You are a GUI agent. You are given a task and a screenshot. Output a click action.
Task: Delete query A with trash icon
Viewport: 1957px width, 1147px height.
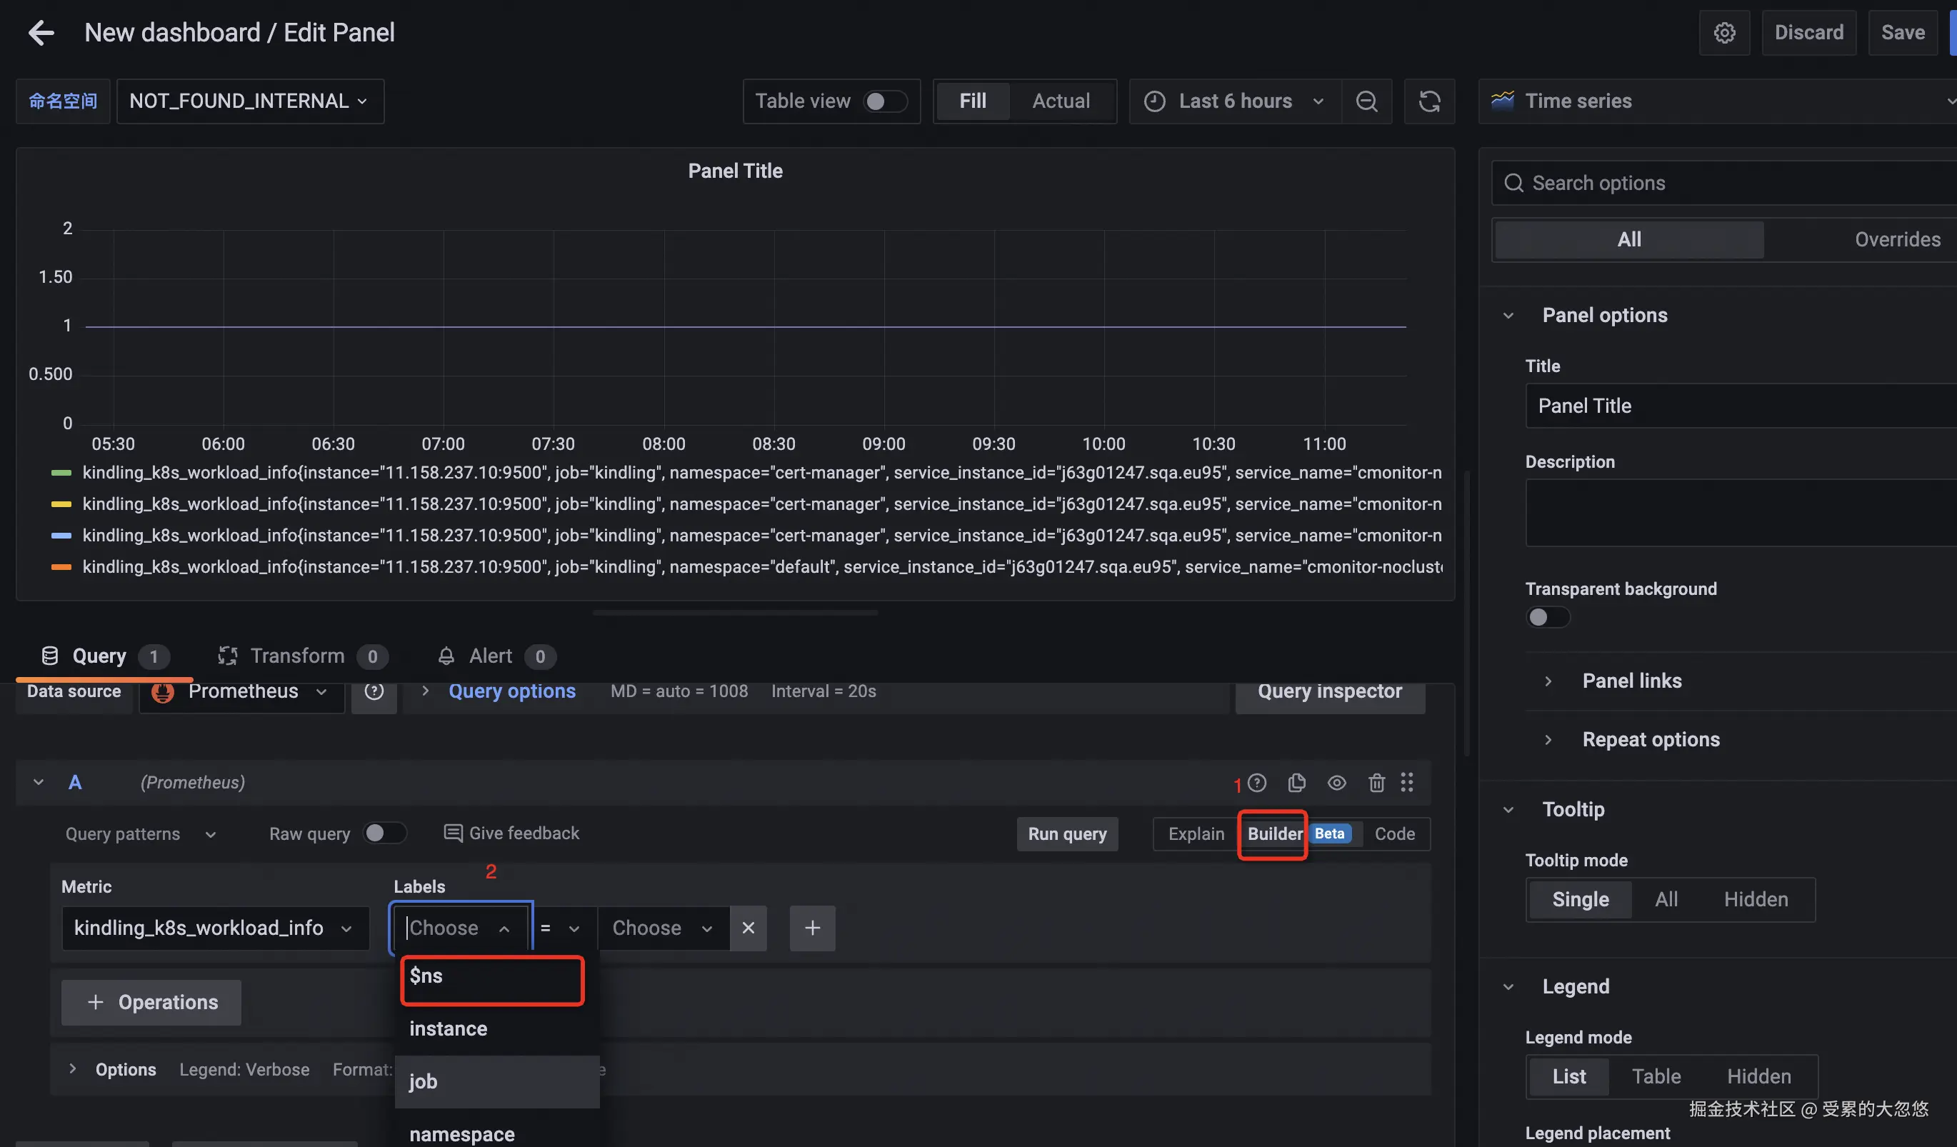[x=1376, y=783]
